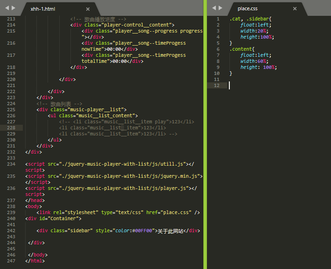Viewport: 331px width, 269px height.
Task: Click width:60% value in place.css
Action: point(262,61)
